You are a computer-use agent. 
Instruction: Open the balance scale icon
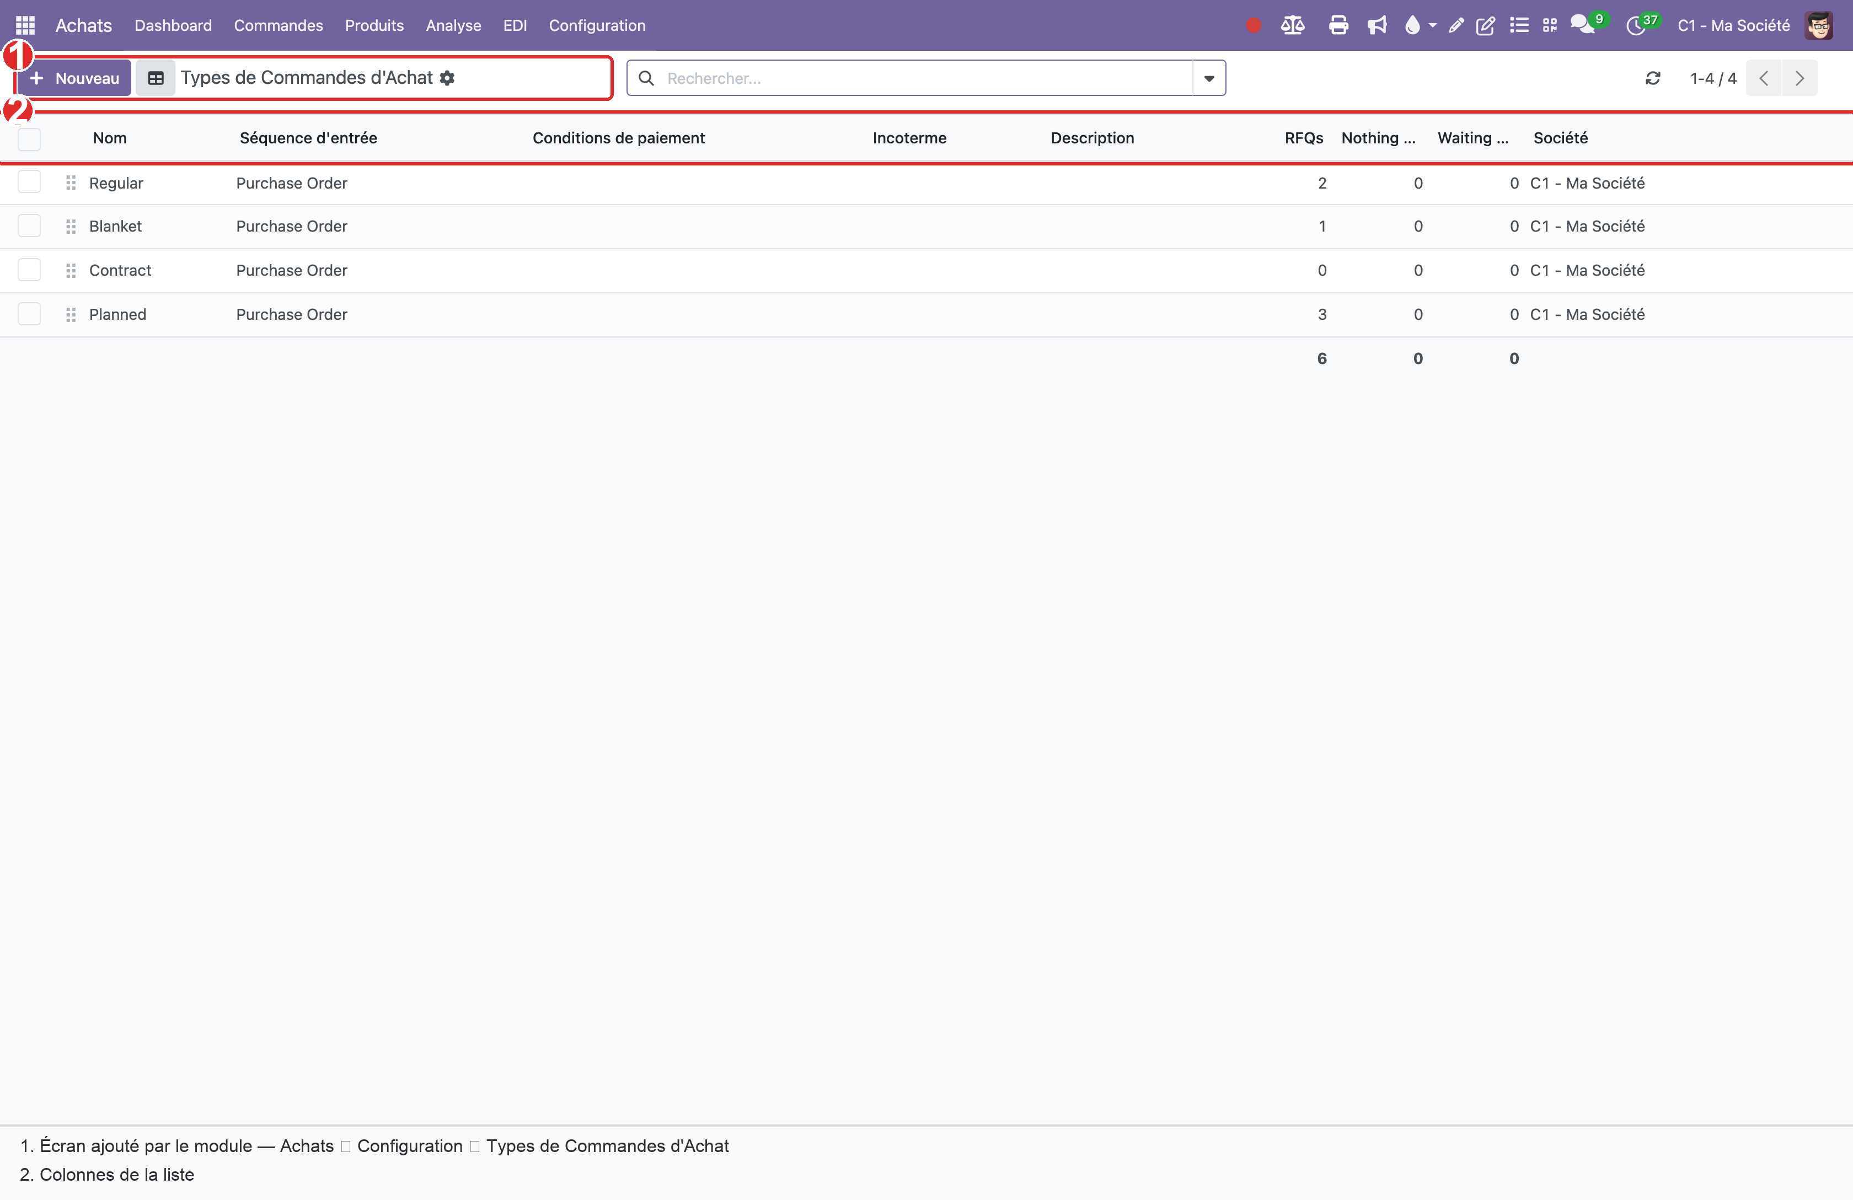pos(1293,25)
